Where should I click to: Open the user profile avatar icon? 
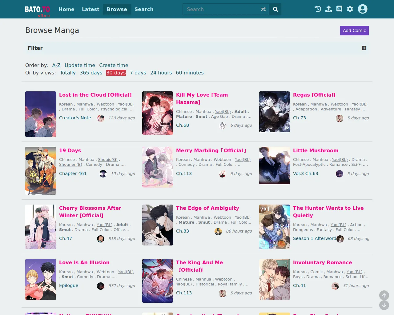(363, 9)
